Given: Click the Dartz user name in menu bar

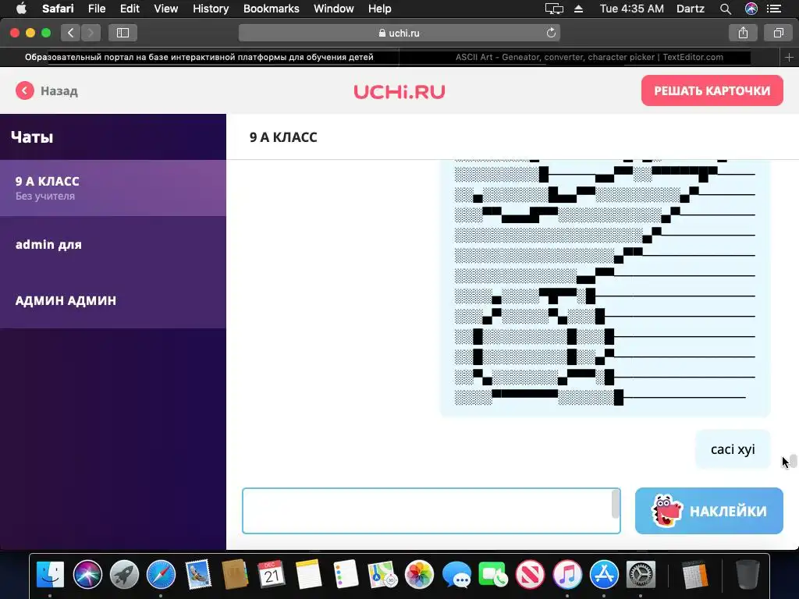Looking at the screenshot, I should pyautogui.click(x=691, y=9).
